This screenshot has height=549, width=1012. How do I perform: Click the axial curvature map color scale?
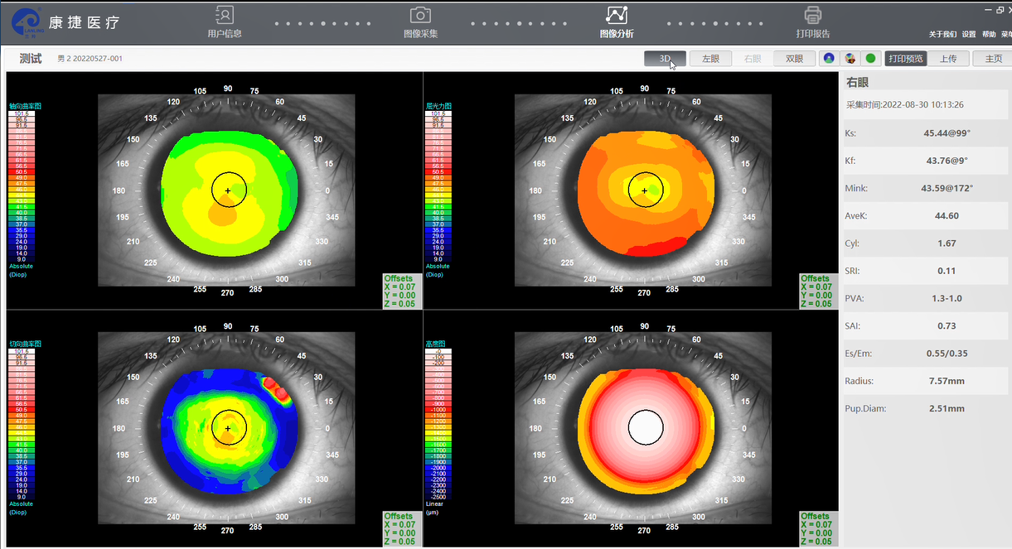coord(21,186)
